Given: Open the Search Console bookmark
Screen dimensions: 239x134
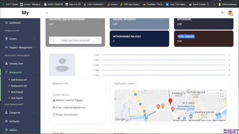Looking at the screenshot, I should tap(199, 4).
